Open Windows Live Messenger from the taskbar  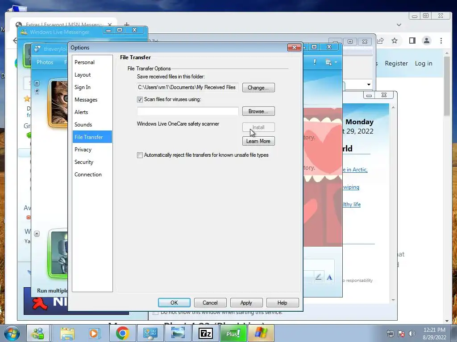(38, 333)
